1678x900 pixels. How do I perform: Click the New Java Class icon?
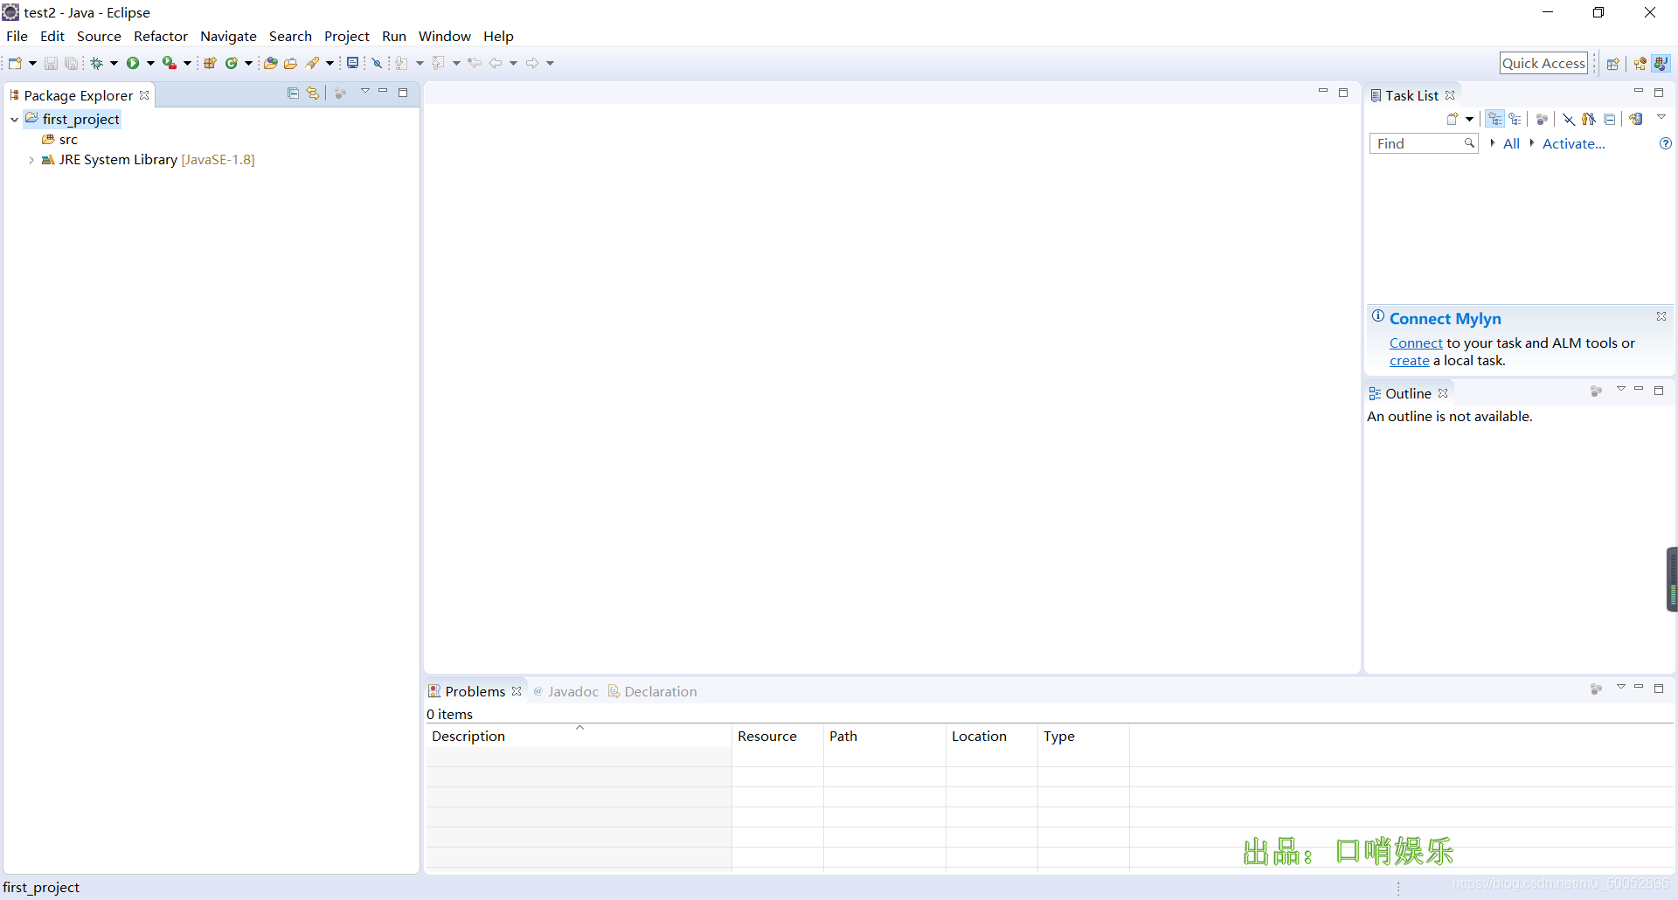click(232, 63)
